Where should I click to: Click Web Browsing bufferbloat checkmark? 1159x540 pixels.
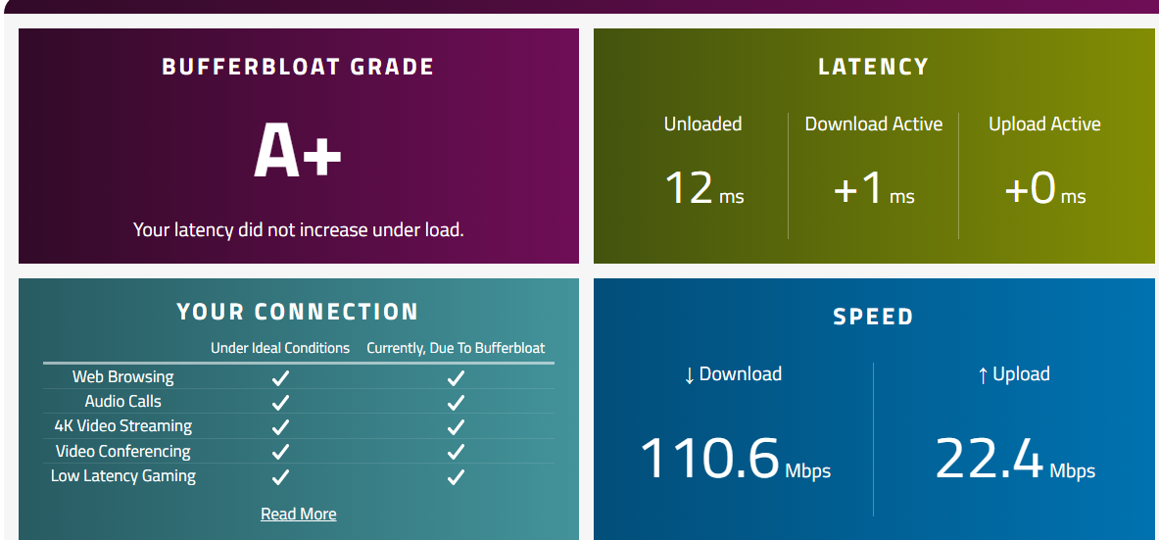(x=456, y=377)
